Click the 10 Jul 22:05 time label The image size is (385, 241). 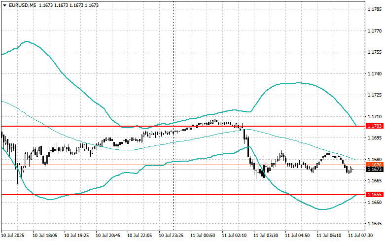[140, 236]
